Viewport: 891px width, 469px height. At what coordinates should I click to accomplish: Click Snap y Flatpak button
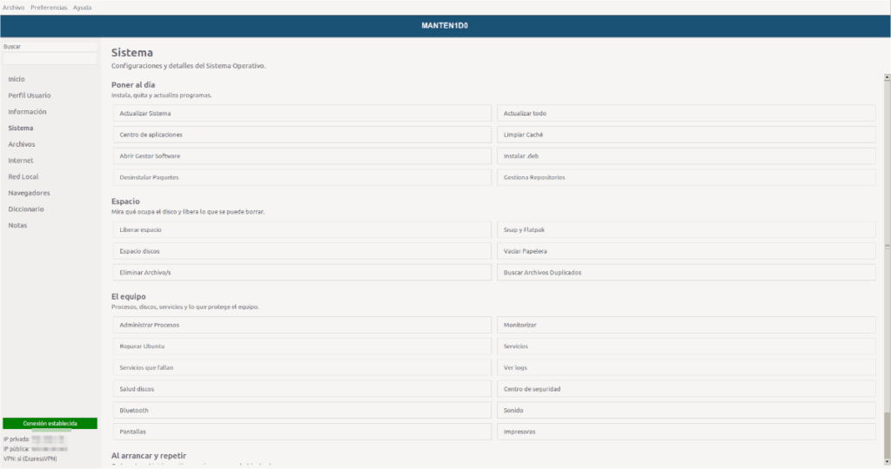point(686,229)
